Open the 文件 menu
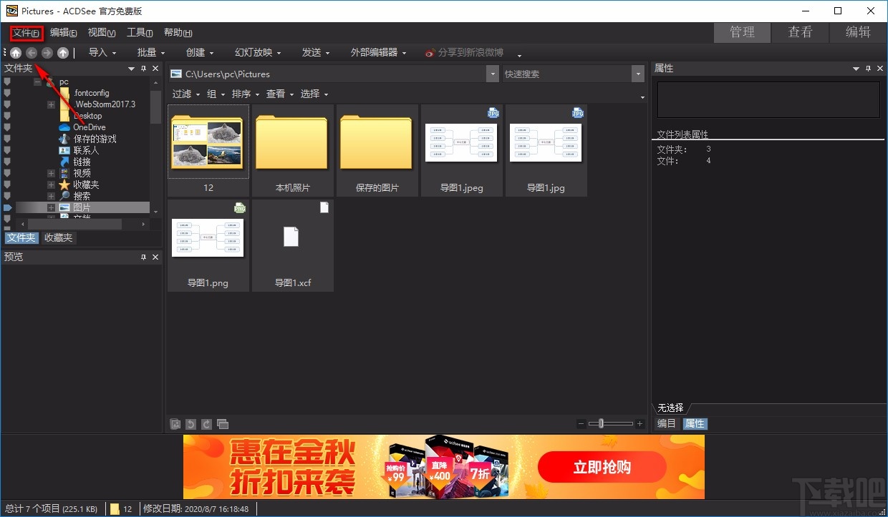This screenshot has width=888, height=517. [x=26, y=32]
